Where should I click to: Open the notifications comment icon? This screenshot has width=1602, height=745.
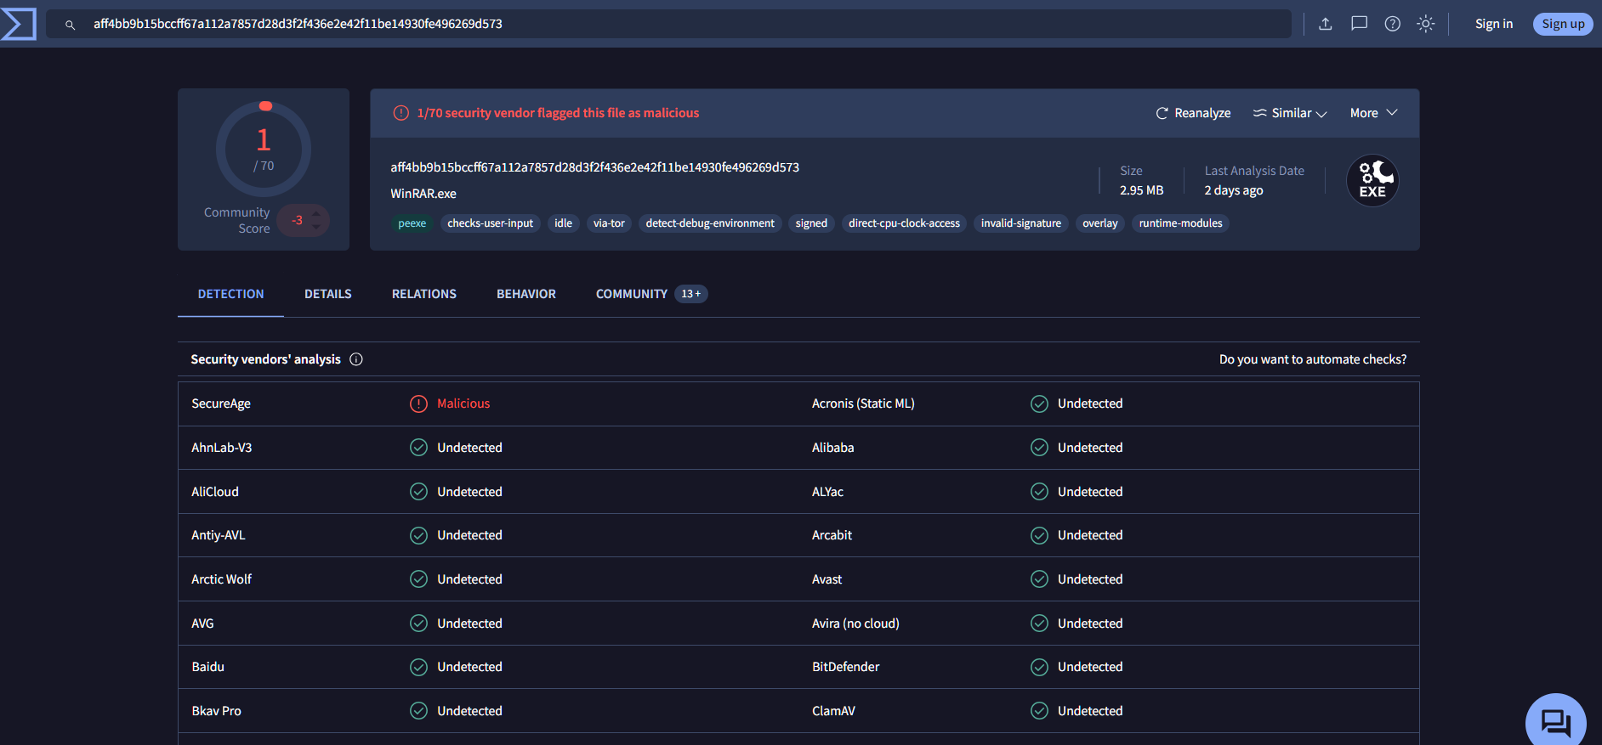tap(1359, 24)
